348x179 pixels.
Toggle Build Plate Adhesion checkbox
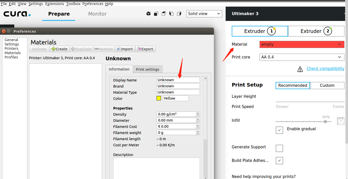tap(279, 161)
